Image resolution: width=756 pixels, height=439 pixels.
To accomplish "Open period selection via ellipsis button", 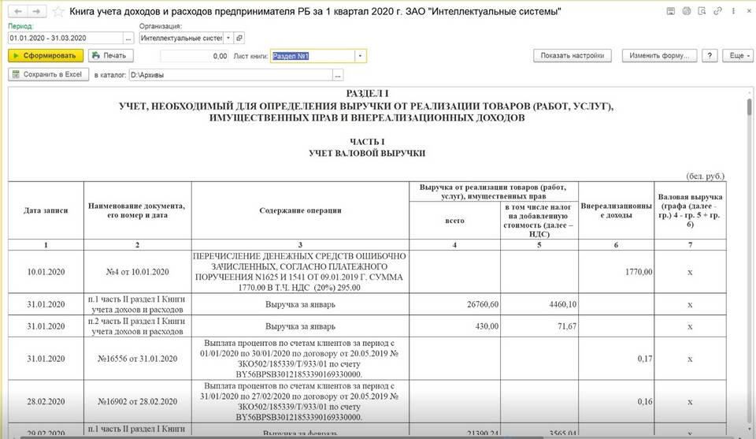I will [x=128, y=38].
